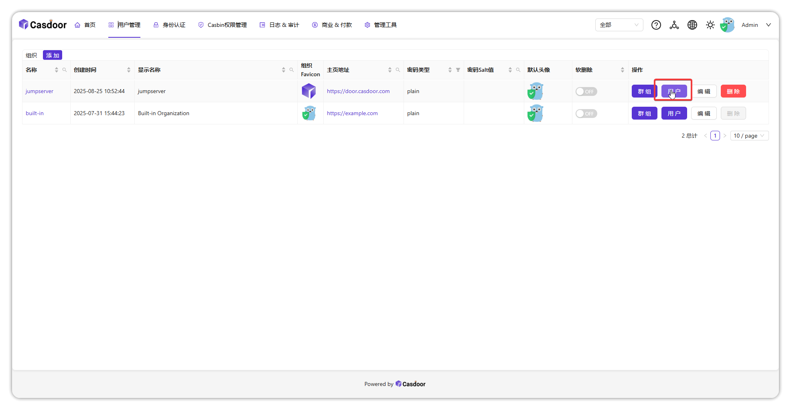Toggle soft delete for jumpserver
Image resolution: width=791 pixels, height=406 pixels.
586,91
